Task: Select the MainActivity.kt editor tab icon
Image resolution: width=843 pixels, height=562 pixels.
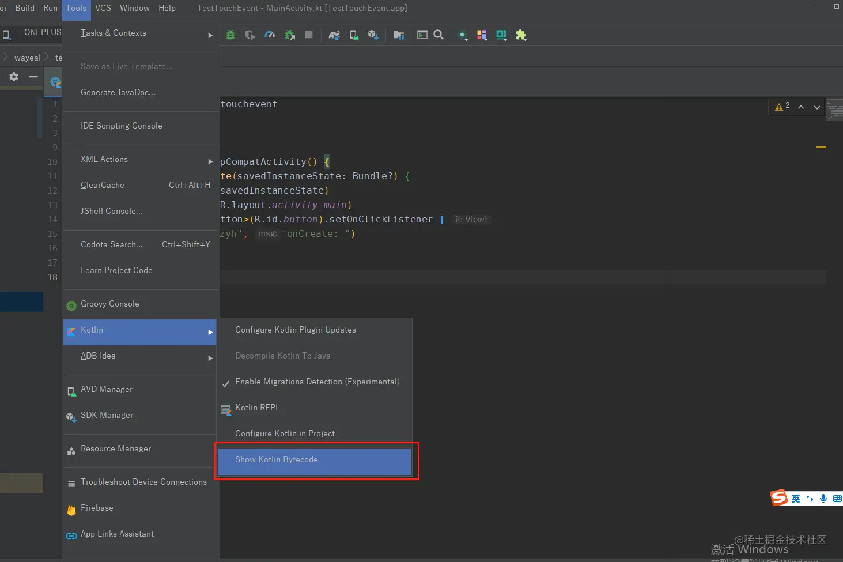Action: pyautogui.click(x=55, y=82)
